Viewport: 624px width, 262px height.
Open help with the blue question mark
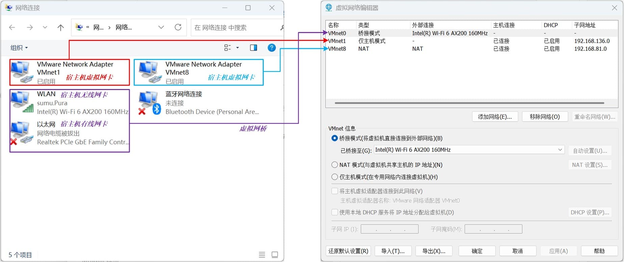click(271, 48)
